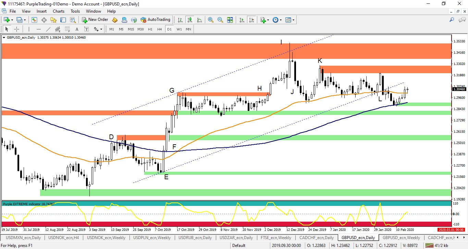Select the Fibonacci Retracement tool
Viewport: 468px width, 249px height.
[x=67, y=29]
